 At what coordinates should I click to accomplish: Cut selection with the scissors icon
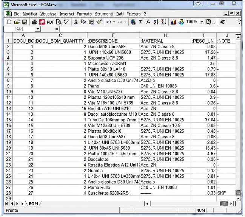76,22
